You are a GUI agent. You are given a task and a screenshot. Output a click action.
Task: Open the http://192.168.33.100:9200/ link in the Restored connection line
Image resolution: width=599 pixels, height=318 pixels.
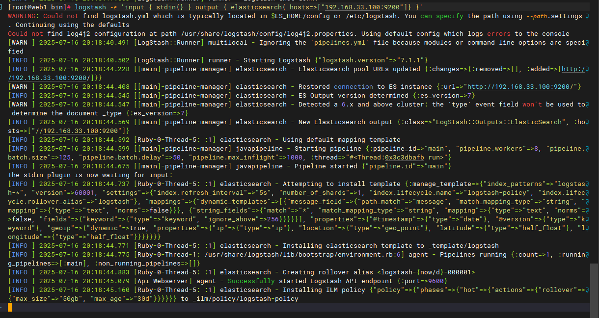point(520,87)
